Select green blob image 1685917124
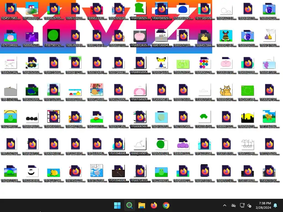The height and width of the screenshot is (212, 283). [x=11, y=173]
